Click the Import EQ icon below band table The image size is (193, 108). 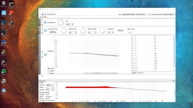(x=133, y=73)
